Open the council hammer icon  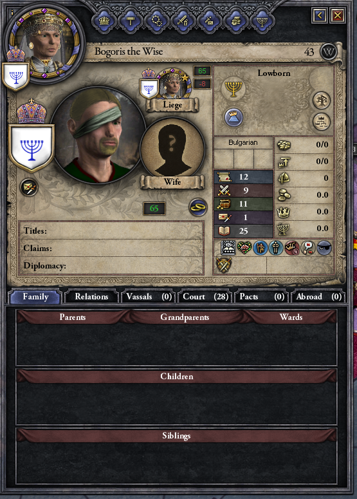131,21
